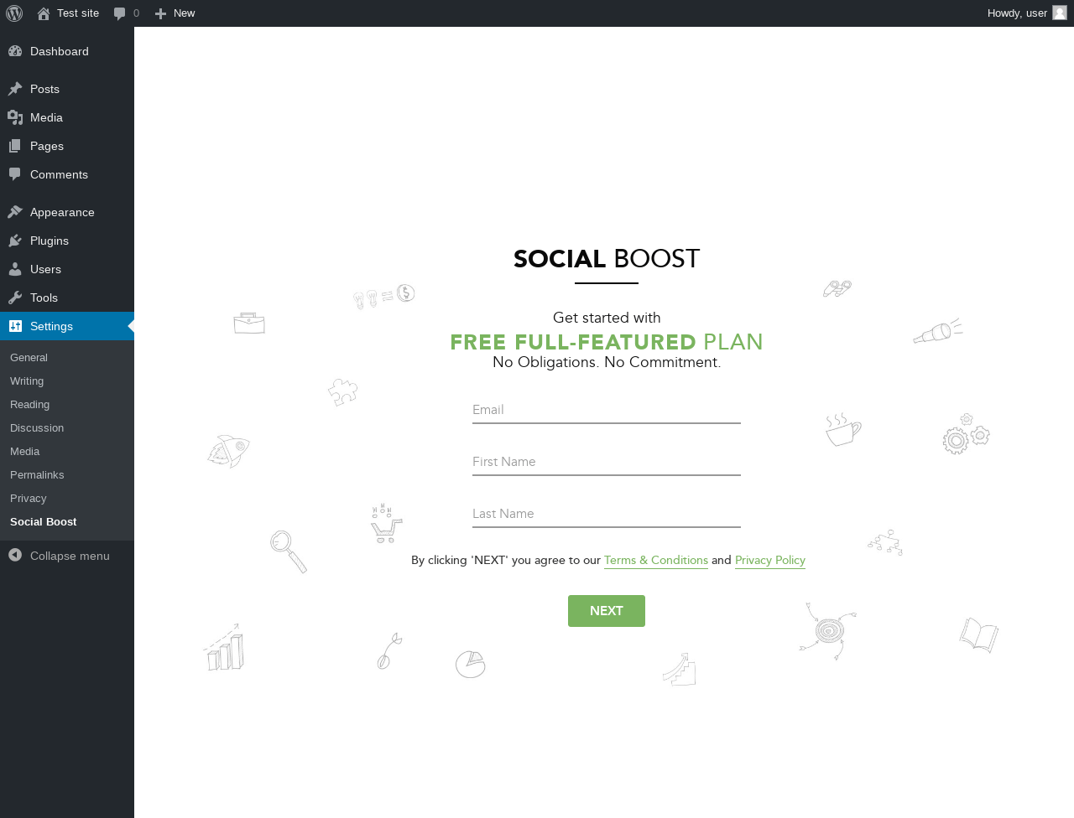Select the Appearance menu
1074x818 pixels.
[67, 212]
